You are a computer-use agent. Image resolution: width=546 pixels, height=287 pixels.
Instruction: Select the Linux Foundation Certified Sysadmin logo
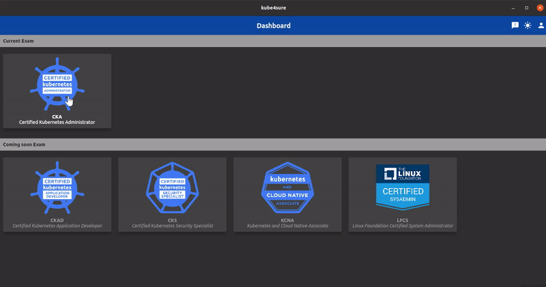[x=402, y=186]
